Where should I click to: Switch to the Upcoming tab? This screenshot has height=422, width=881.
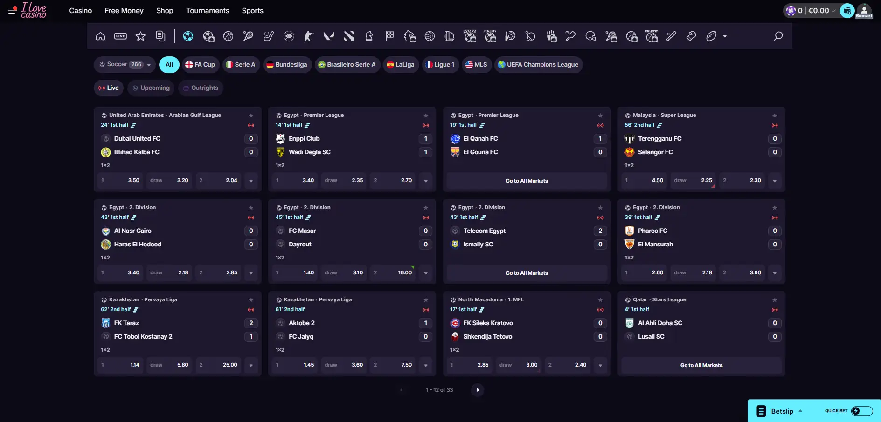151,88
